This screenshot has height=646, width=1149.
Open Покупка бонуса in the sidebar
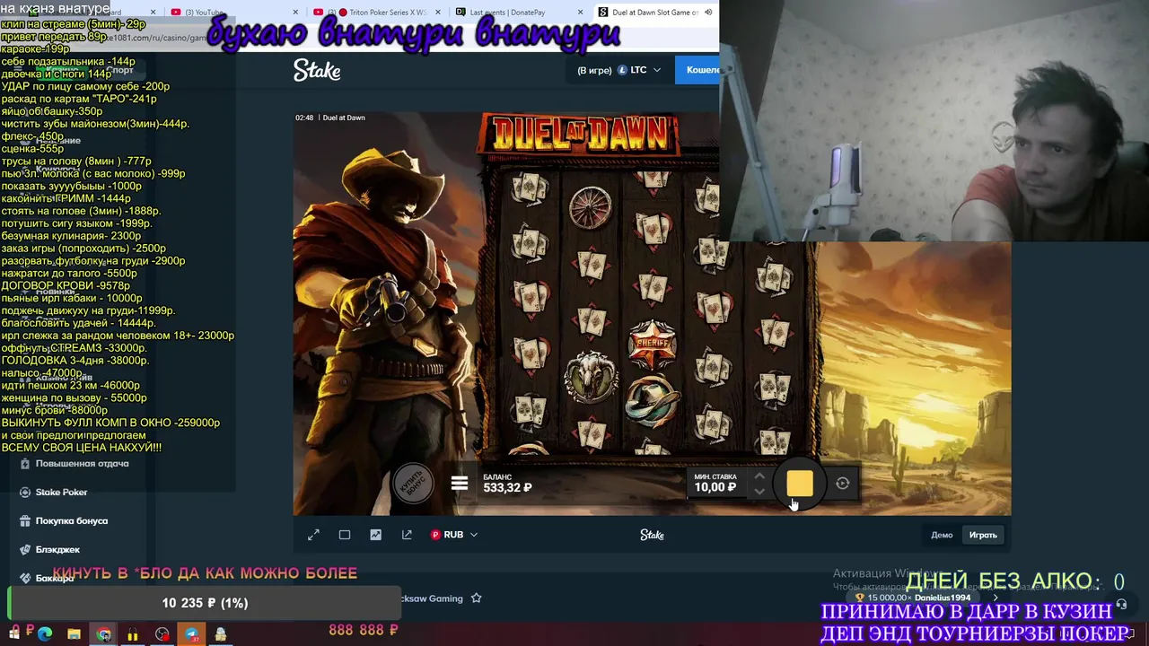click(x=72, y=521)
